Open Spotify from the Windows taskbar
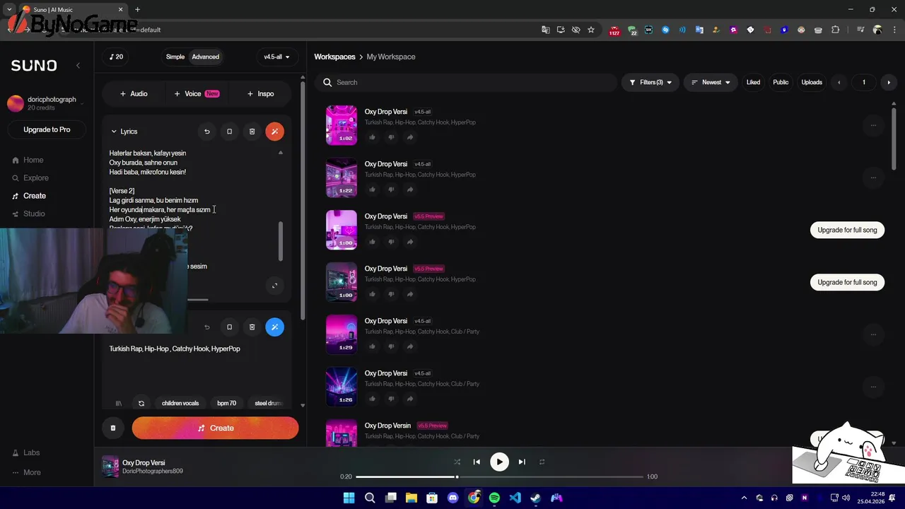Image resolution: width=905 pixels, height=509 pixels. pyautogui.click(x=494, y=498)
